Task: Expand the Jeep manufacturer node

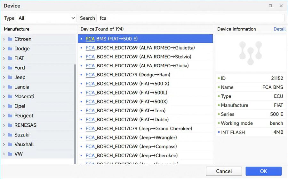Action: 4,77
